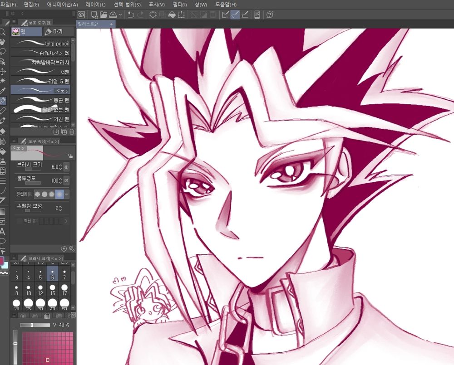The width and height of the screenshot is (454, 365).
Task: Expand color palette tabs overflow arrow
Action: 73,315
